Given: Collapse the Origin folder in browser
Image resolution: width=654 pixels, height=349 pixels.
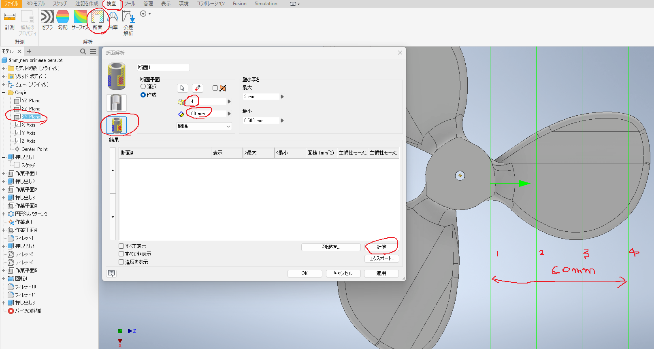Looking at the screenshot, I should (4, 93).
